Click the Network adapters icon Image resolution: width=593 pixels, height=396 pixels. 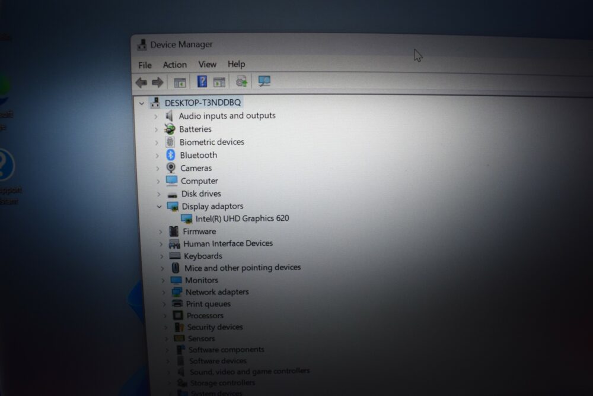click(x=177, y=292)
